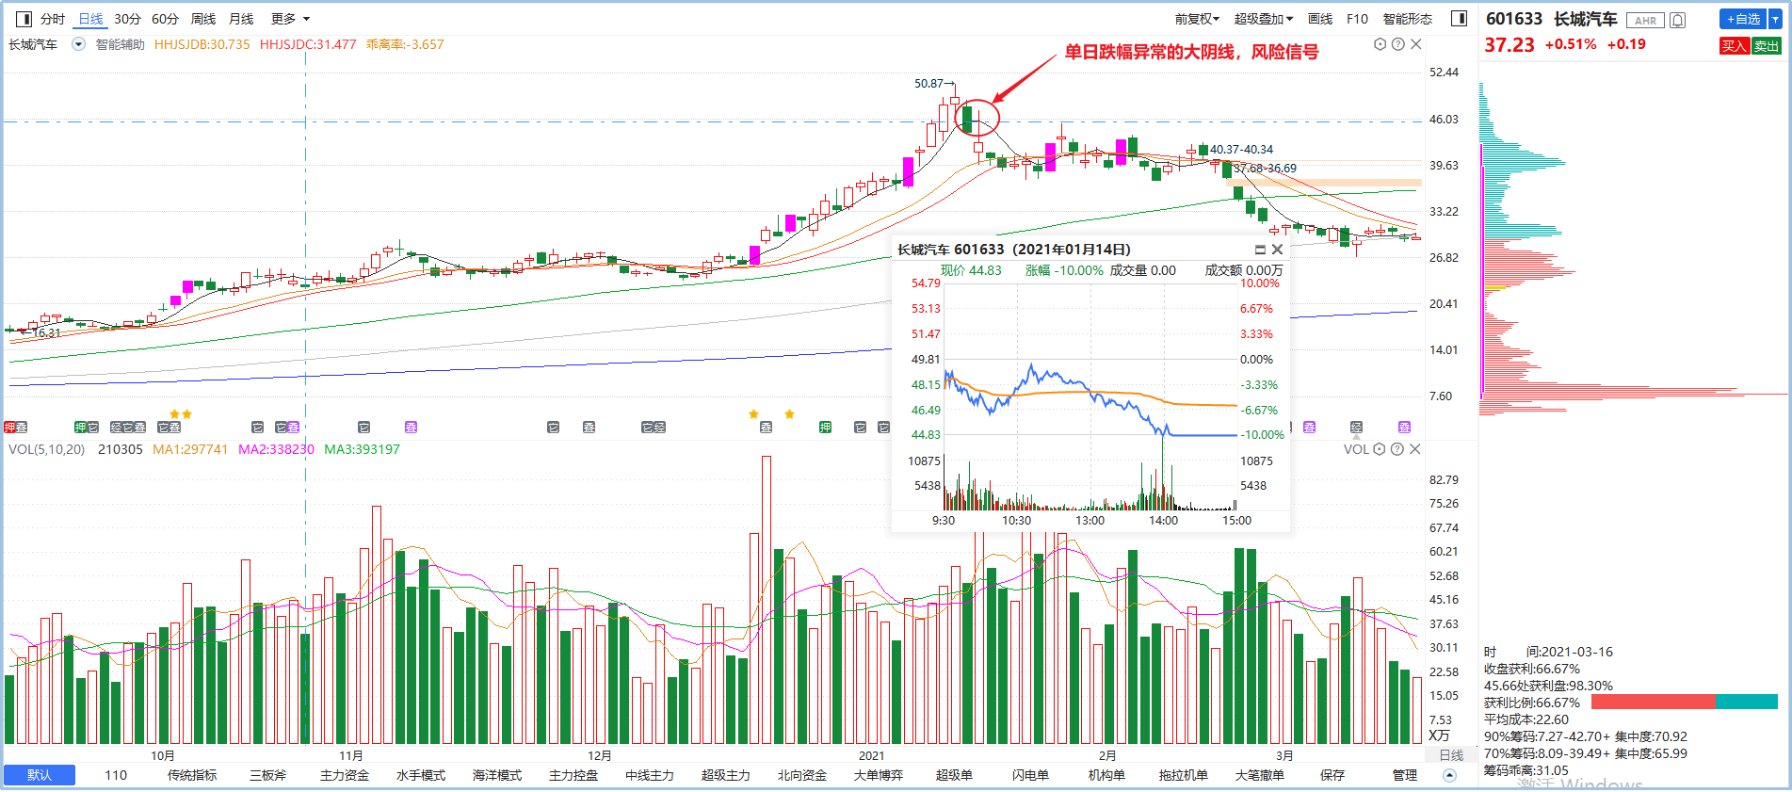Viewport: 1792px width, 792px height.
Task: Open VOL panel help question-mark icon
Action: pos(1397,449)
